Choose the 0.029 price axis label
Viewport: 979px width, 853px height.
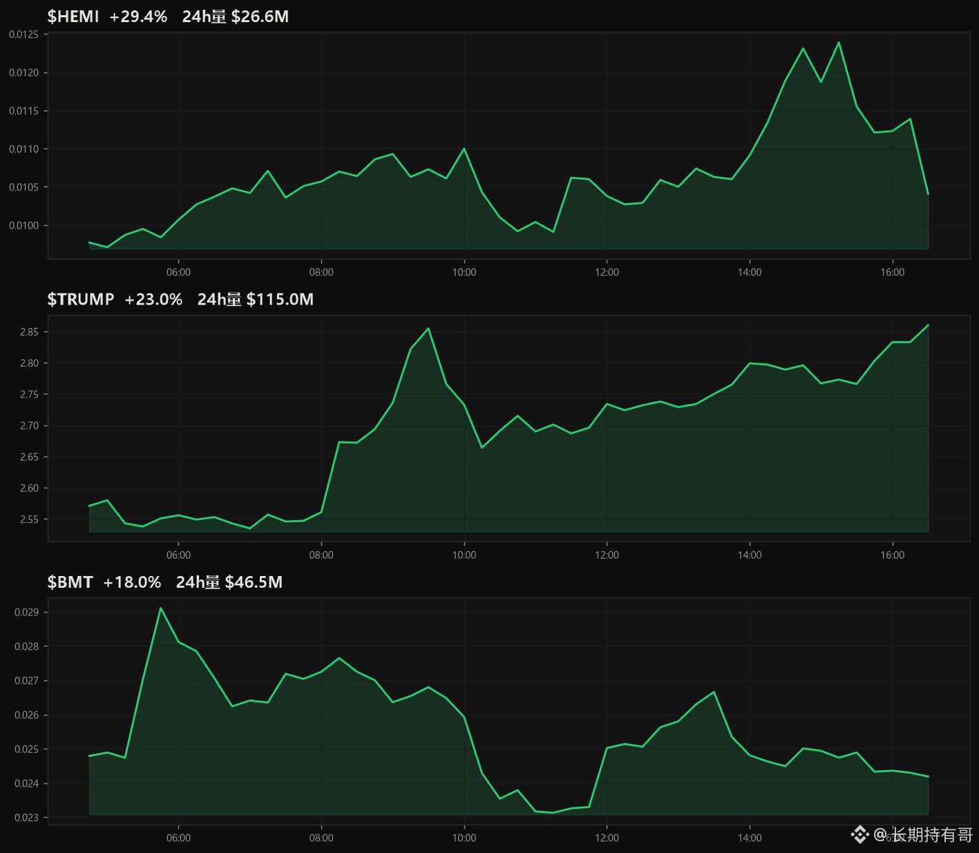click(28, 613)
